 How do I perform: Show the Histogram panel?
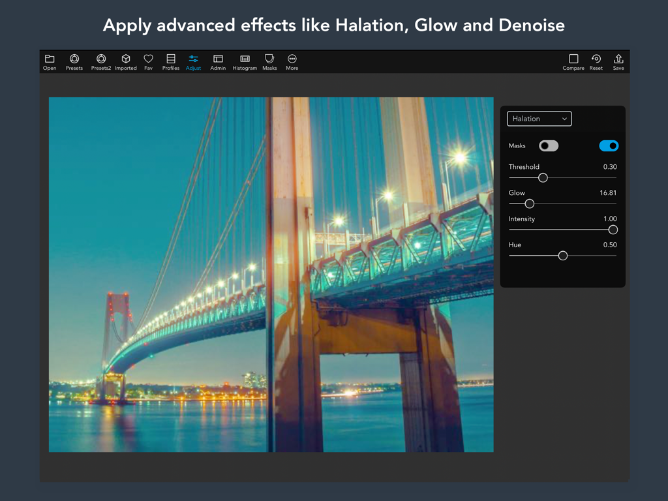tap(244, 62)
